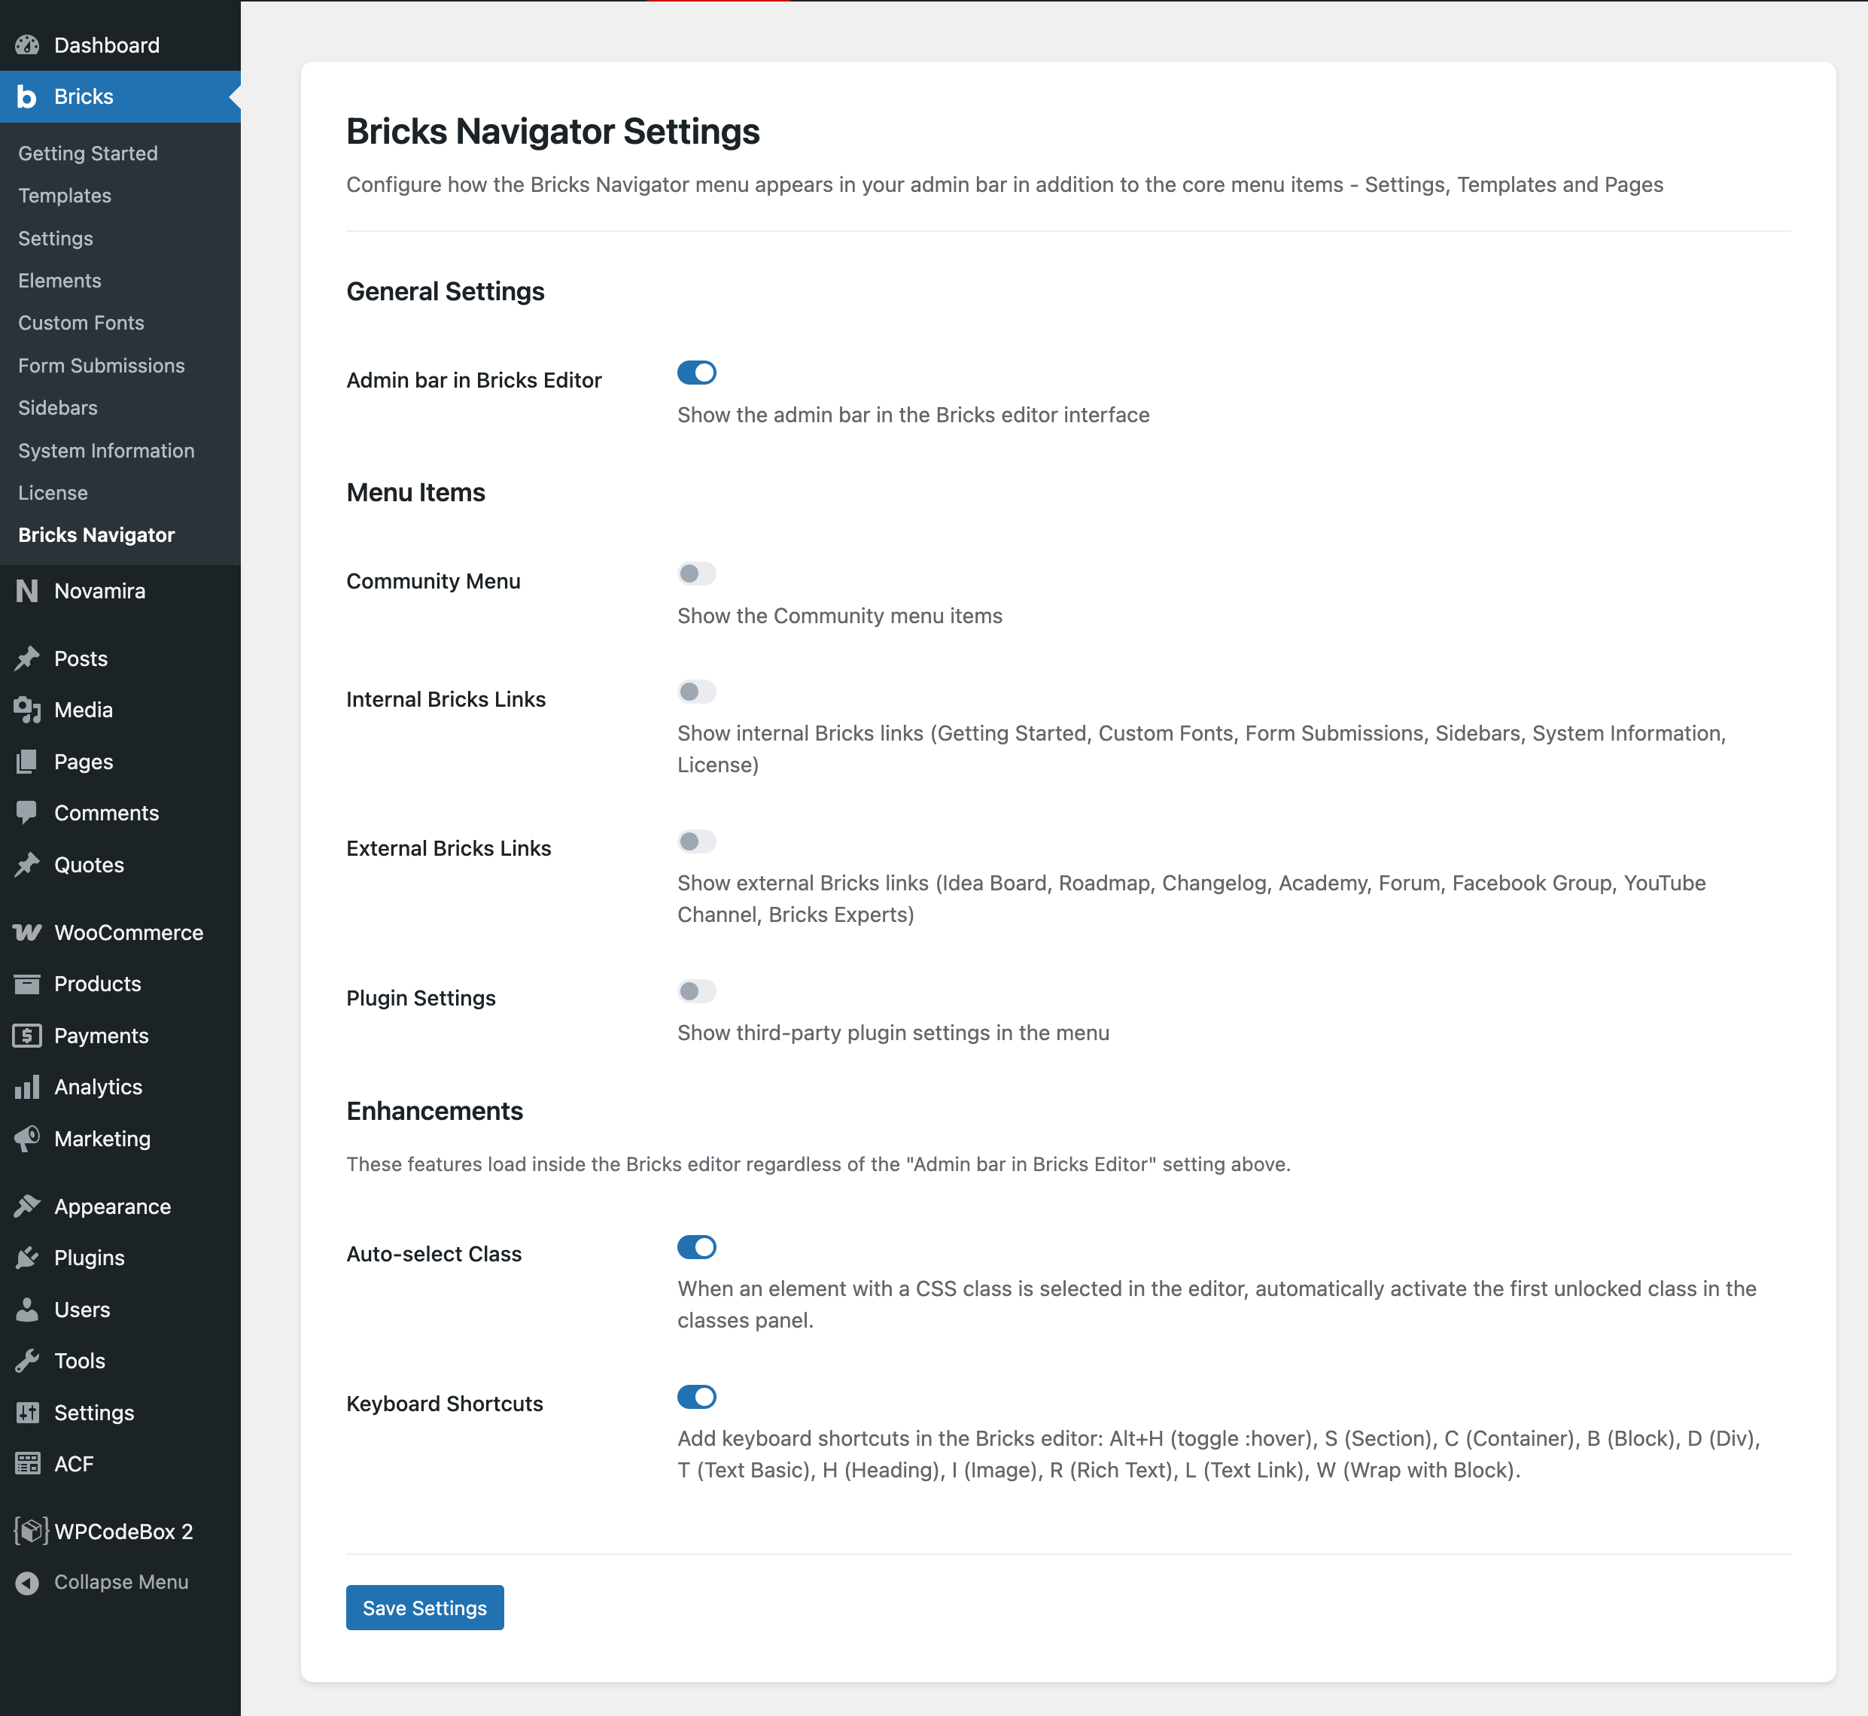Image resolution: width=1868 pixels, height=1716 pixels.
Task: Open Bricks Settings submenu item
Action: click(x=56, y=239)
